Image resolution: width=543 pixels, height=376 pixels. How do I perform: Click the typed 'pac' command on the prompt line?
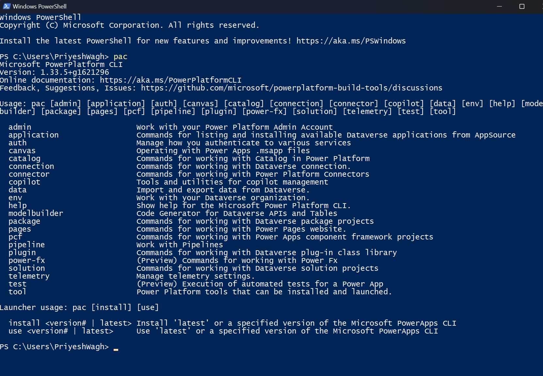click(x=120, y=57)
